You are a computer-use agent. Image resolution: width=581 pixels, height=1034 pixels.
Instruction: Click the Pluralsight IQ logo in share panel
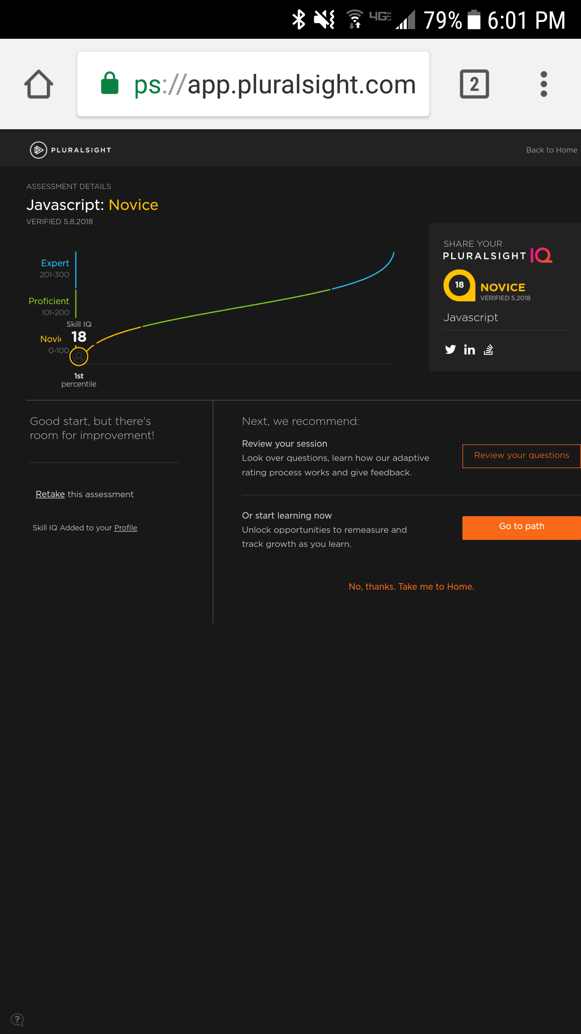click(x=497, y=255)
